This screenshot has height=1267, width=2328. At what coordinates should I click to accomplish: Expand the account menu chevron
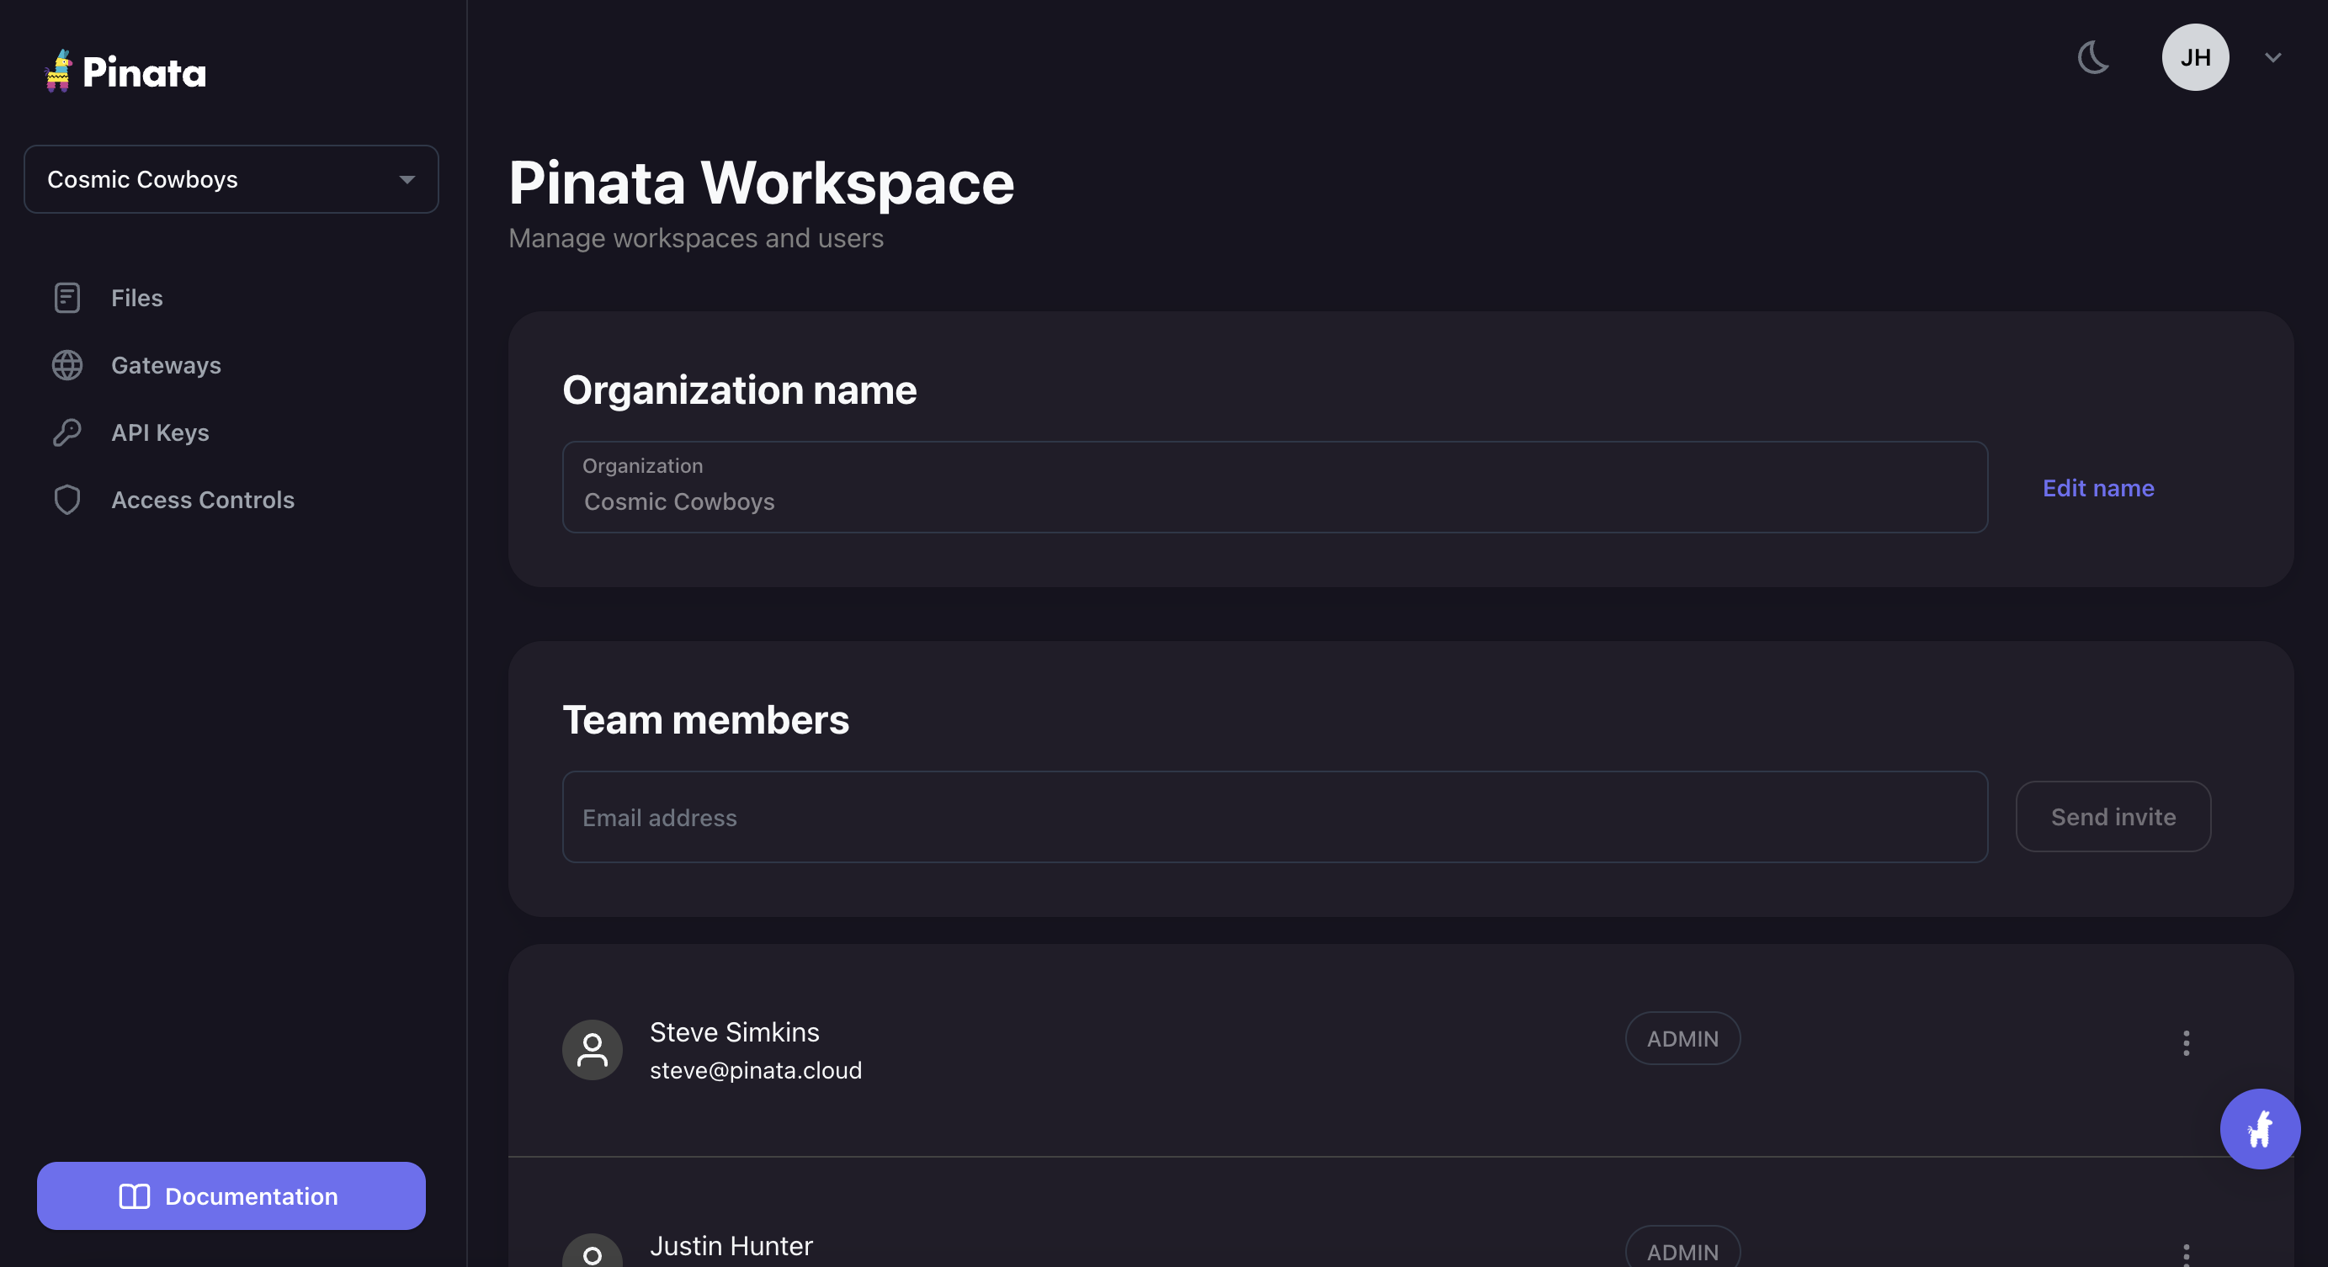[x=2273, y=58]
